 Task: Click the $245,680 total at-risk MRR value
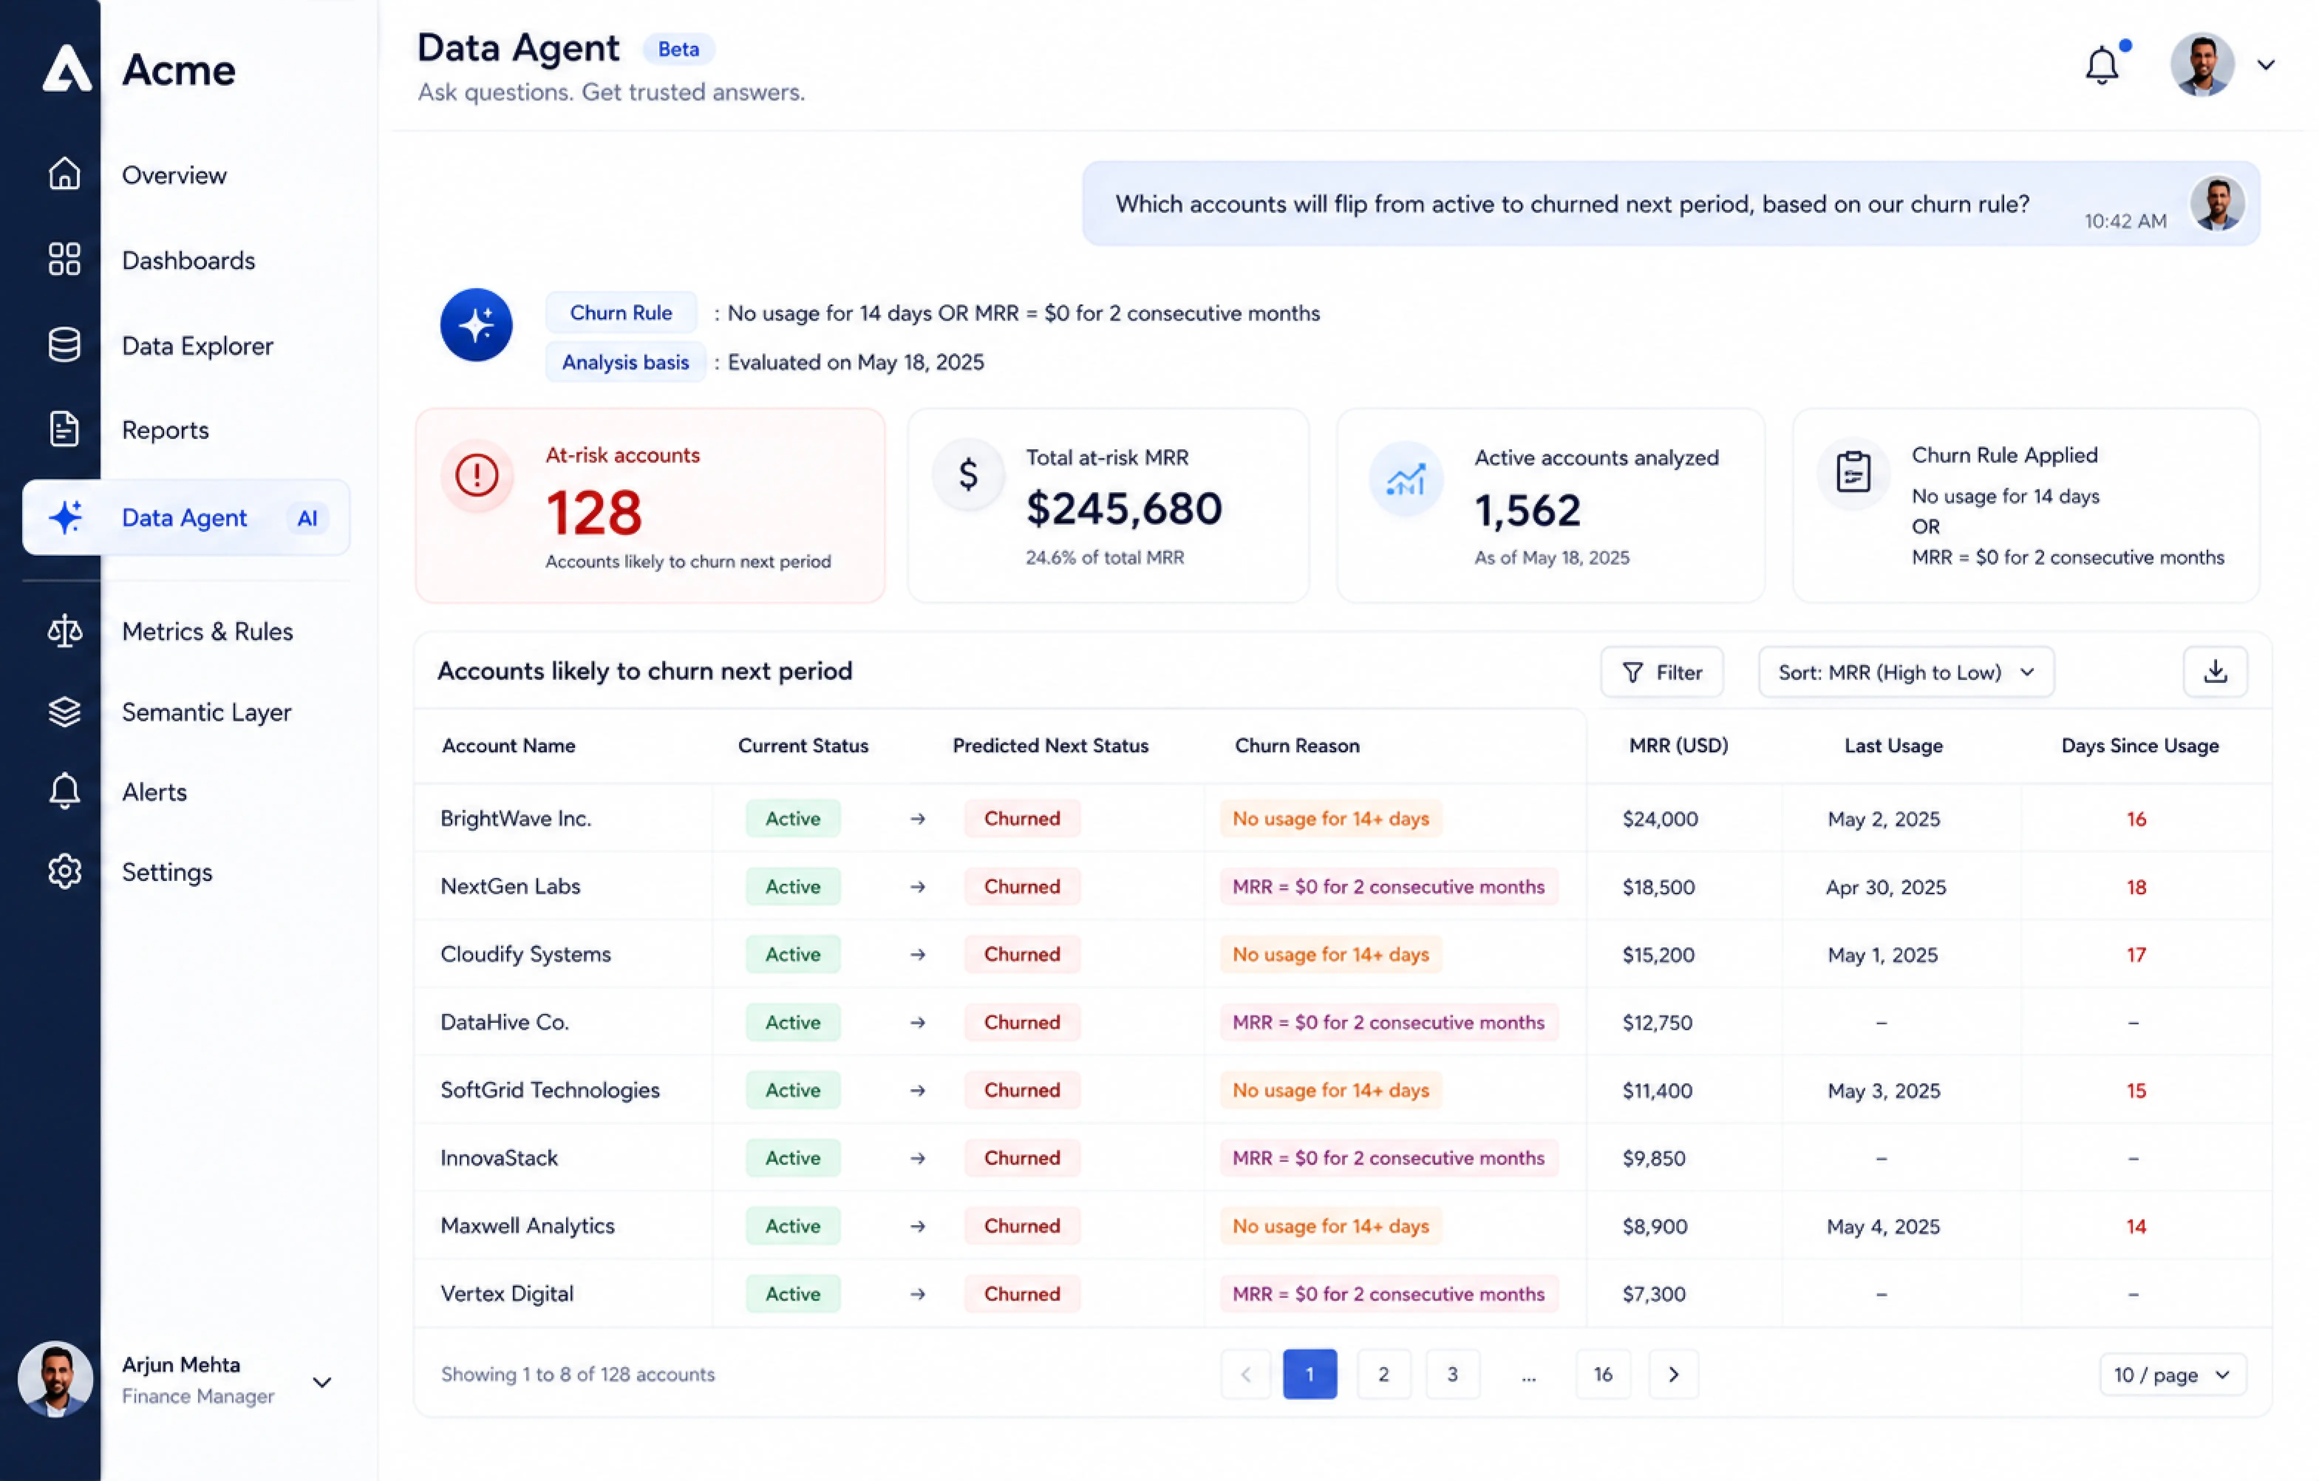(x=1124, y=508)
